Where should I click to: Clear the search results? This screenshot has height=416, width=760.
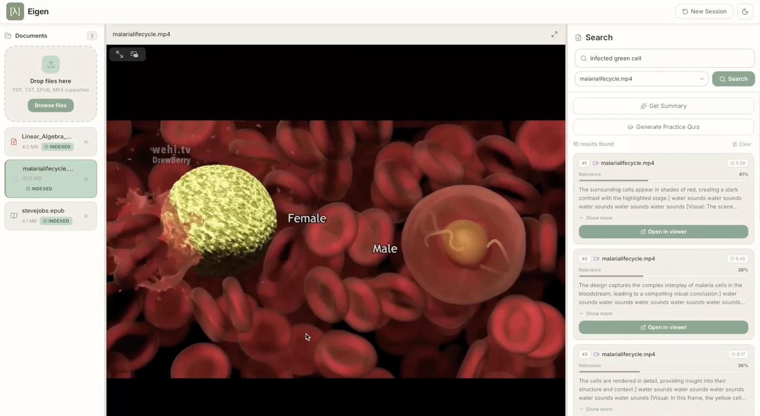click(742, 144)
